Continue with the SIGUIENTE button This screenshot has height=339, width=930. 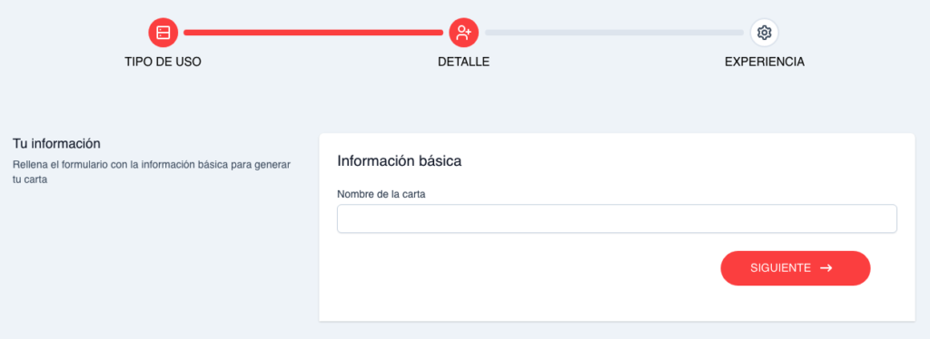coord(796,268)
